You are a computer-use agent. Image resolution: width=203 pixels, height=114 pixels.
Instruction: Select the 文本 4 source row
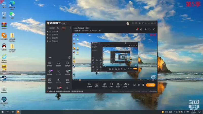(59, 31)
